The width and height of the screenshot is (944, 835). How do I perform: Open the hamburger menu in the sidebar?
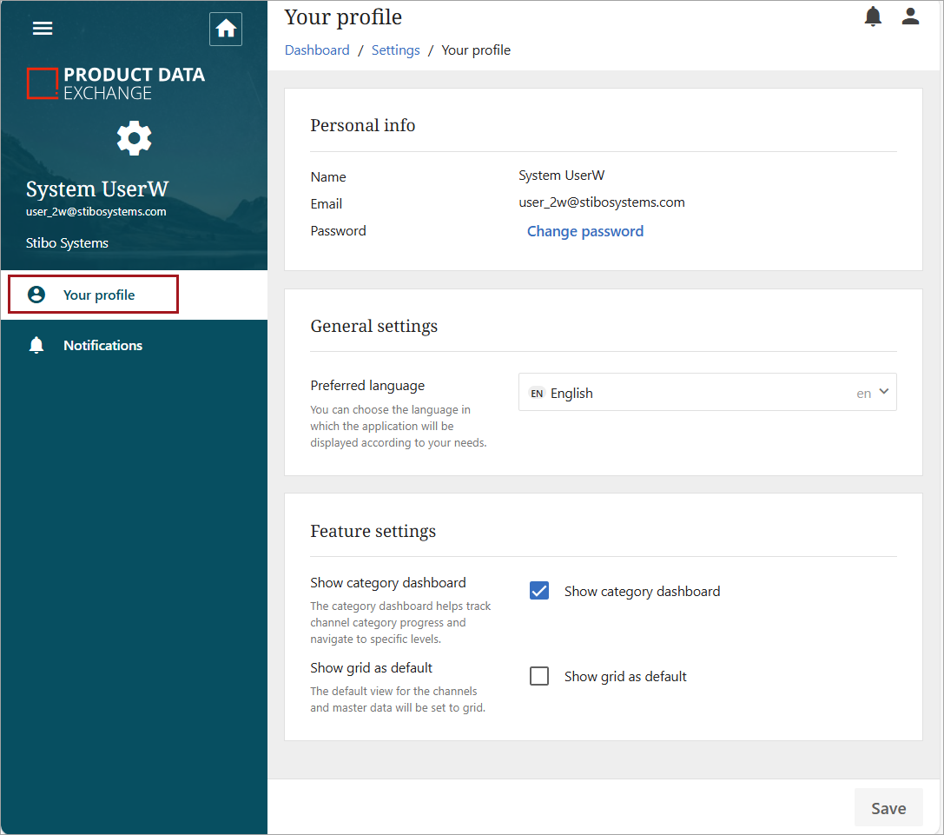pyautogui.click(x=43, y=28)
